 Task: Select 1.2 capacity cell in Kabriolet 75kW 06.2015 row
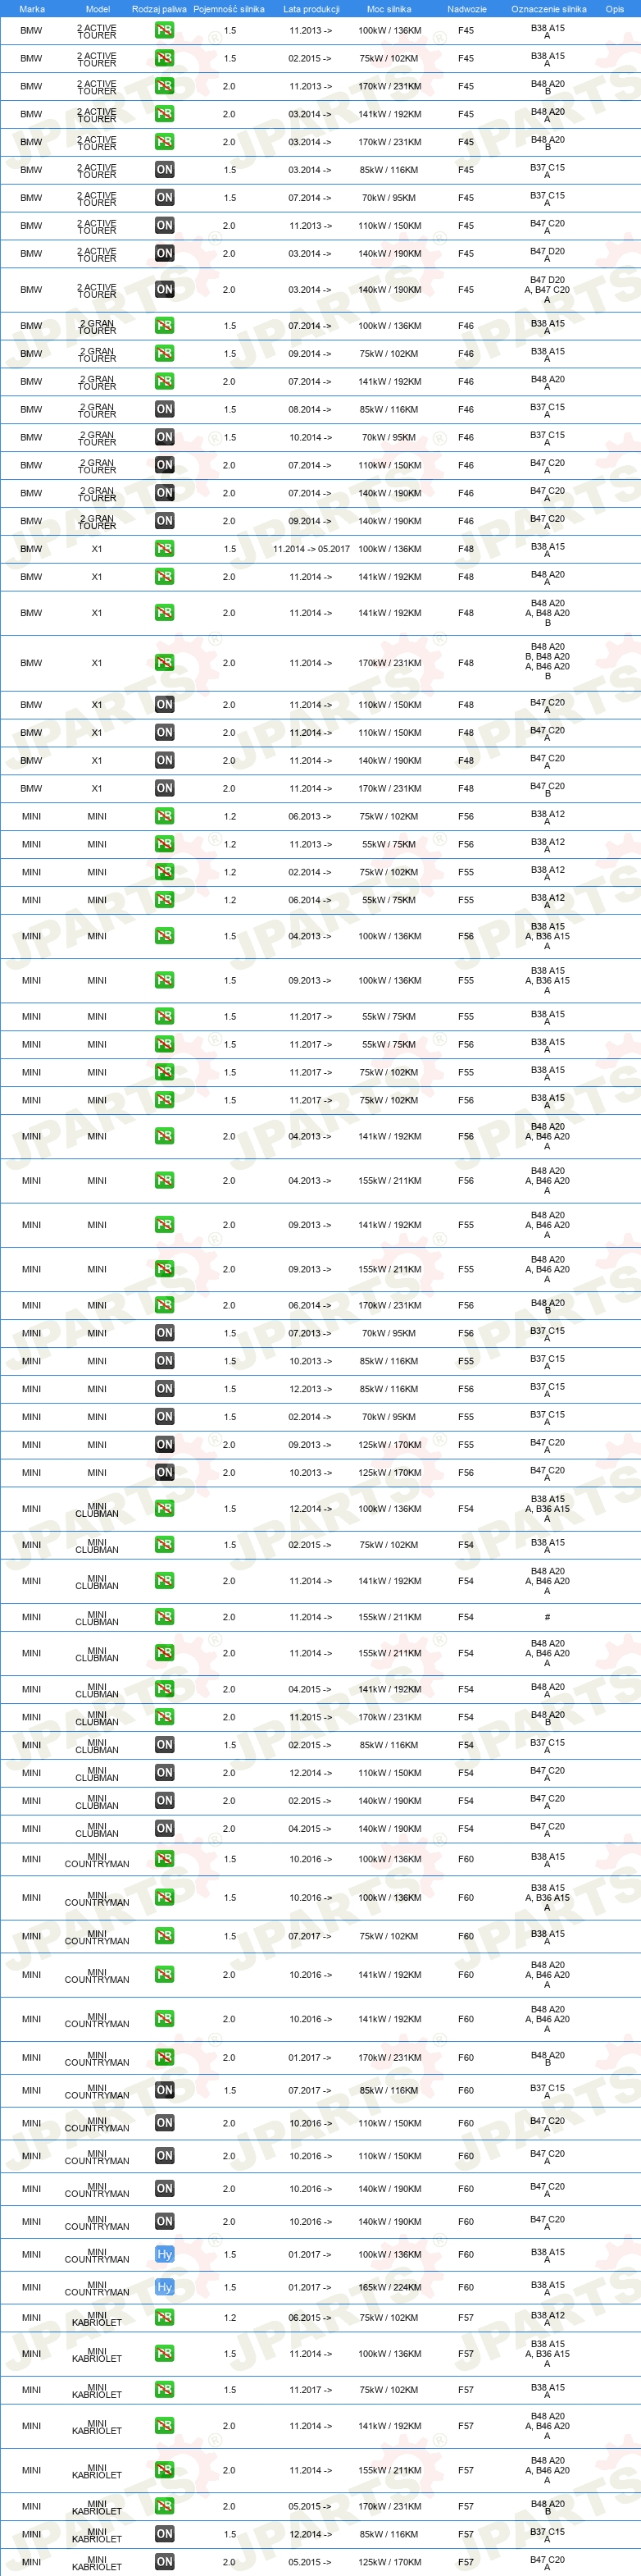[x=230, y=2317]
